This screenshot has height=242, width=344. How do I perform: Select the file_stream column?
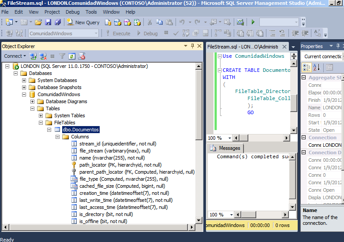[x=115, y=151]
